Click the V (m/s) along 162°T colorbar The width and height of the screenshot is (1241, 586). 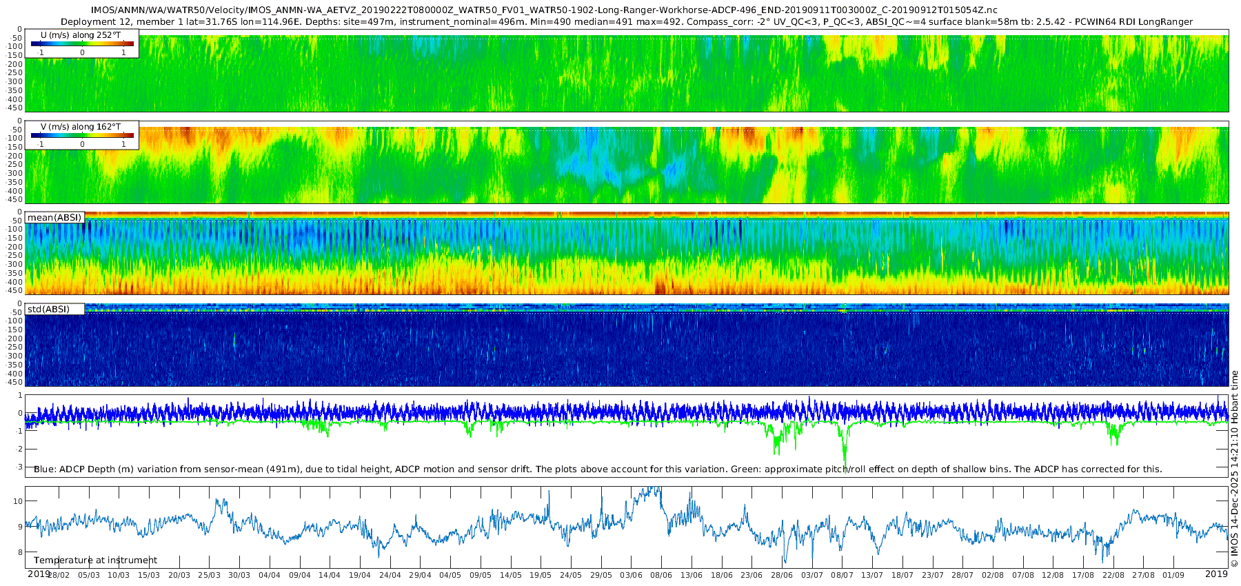pos(82,136)
